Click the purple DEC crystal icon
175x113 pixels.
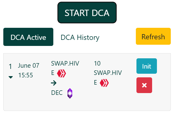[x=70, y=93]
